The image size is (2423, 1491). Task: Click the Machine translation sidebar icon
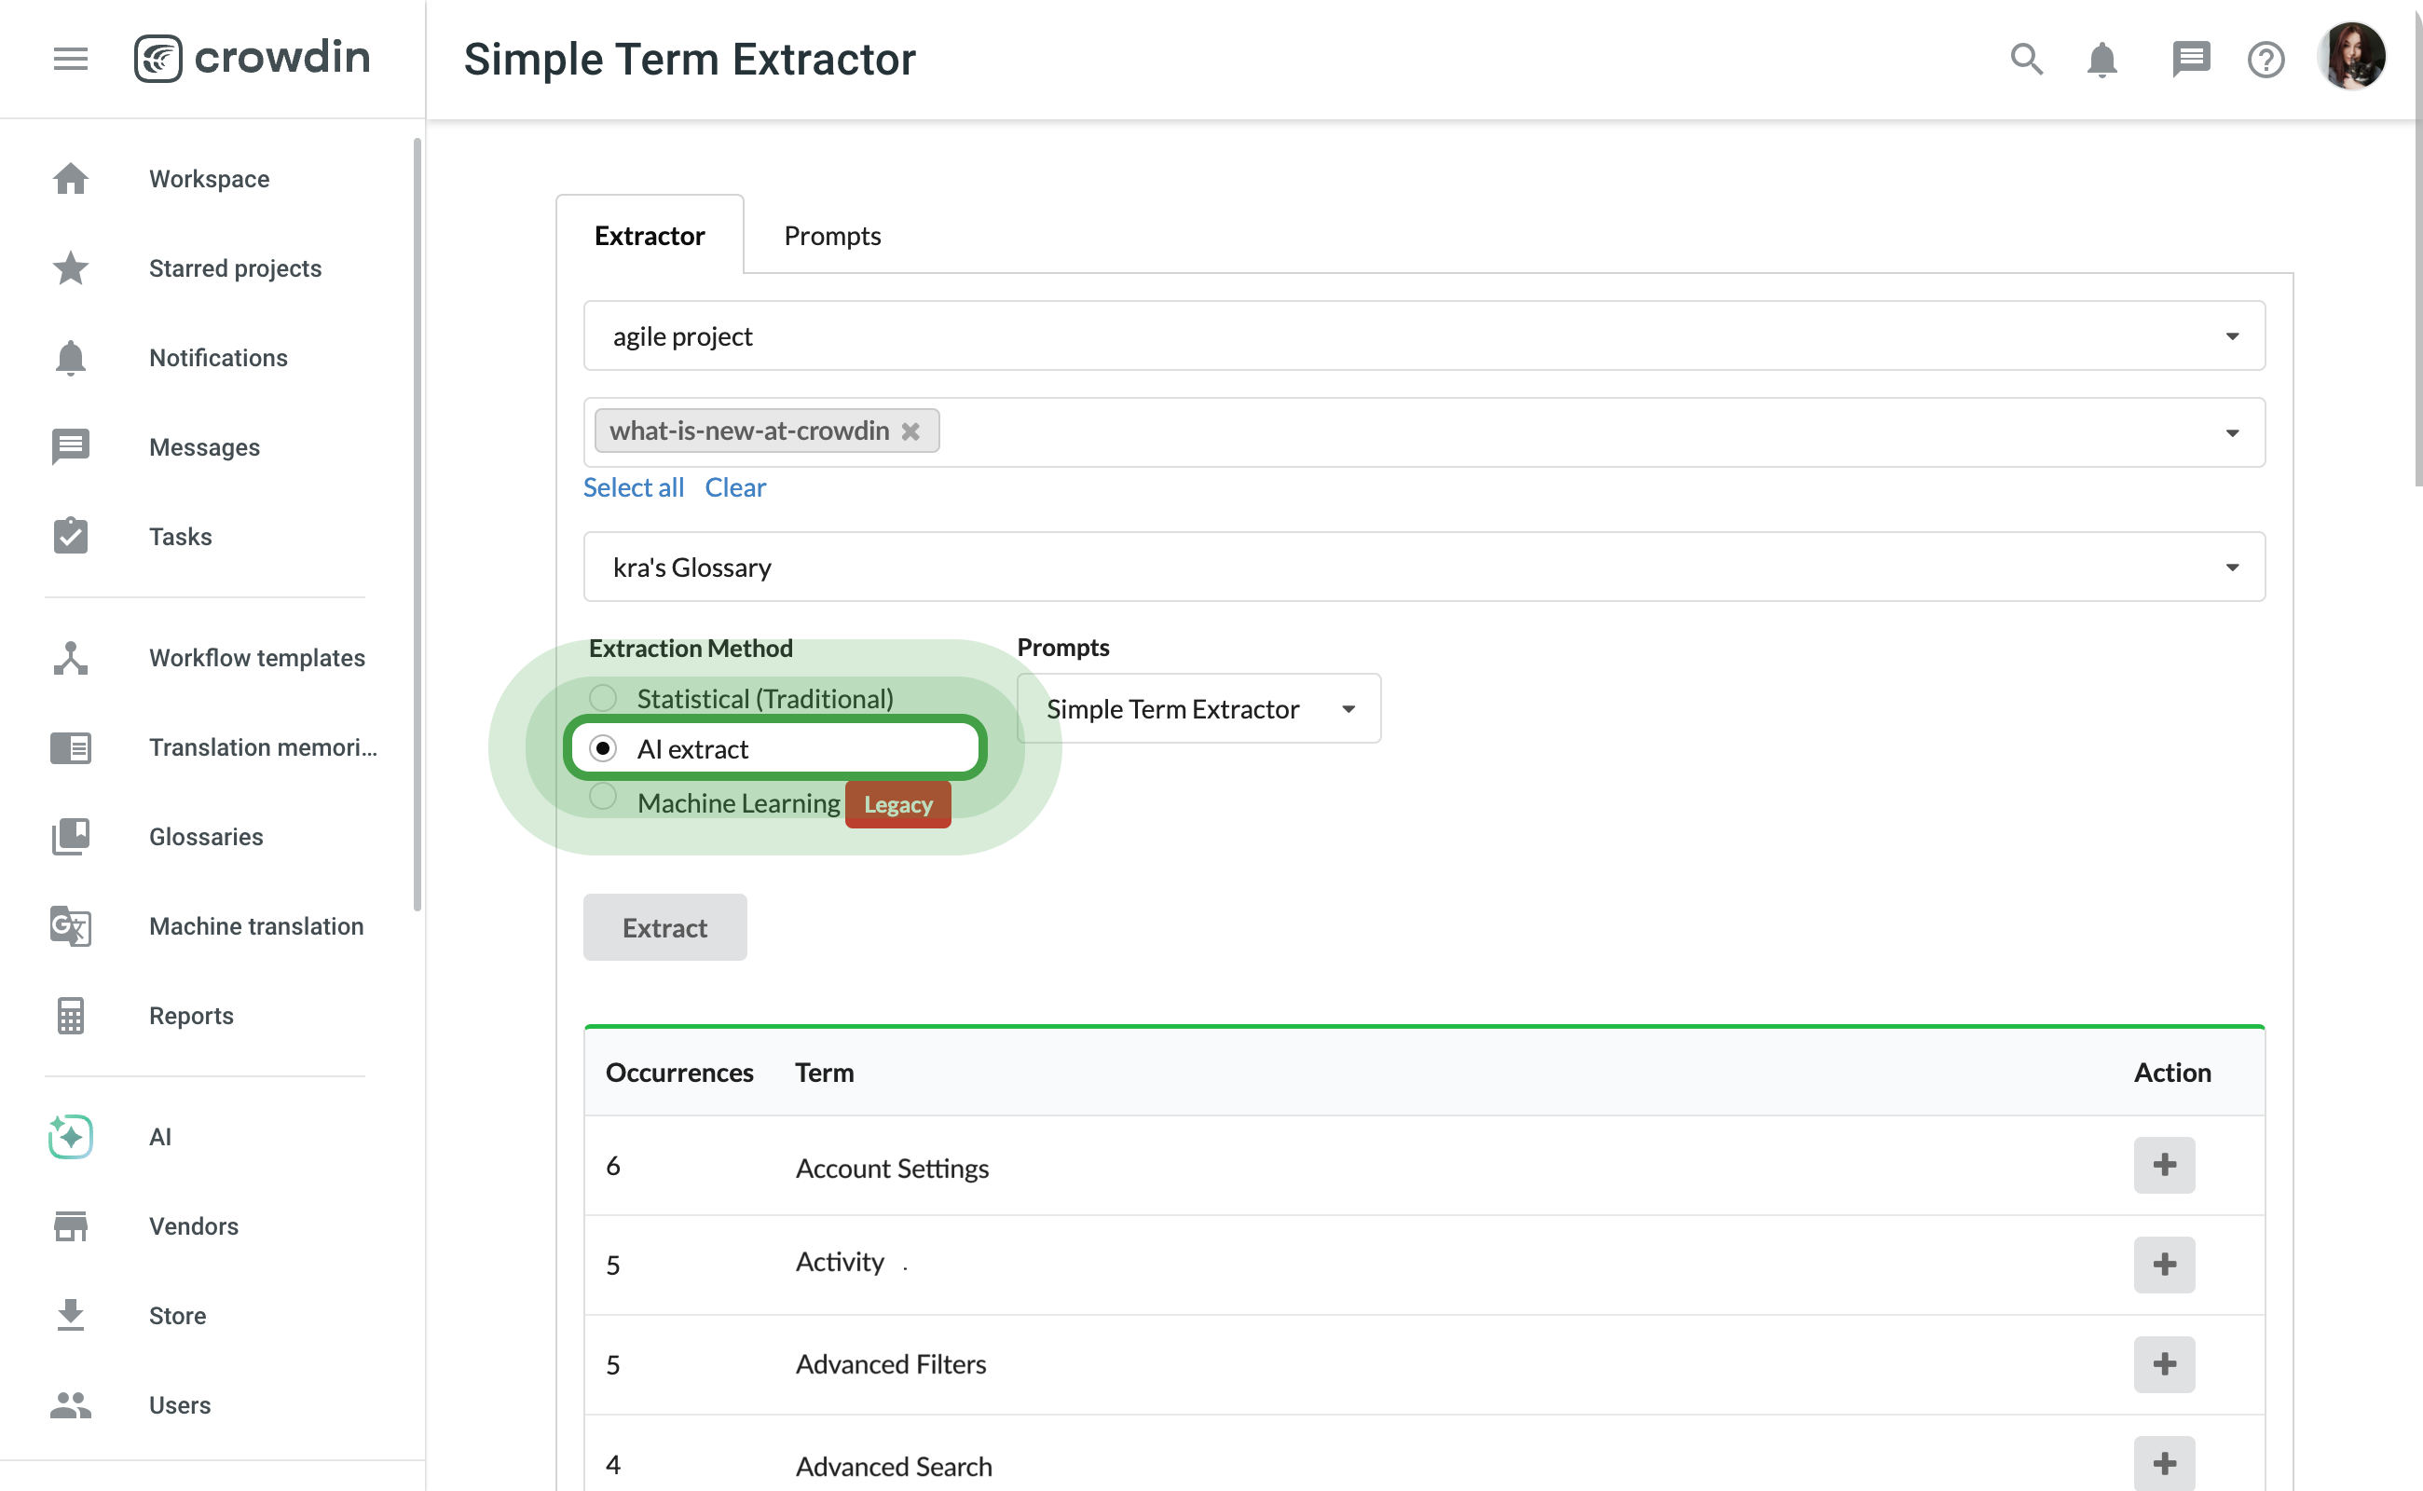pos(71,925)
